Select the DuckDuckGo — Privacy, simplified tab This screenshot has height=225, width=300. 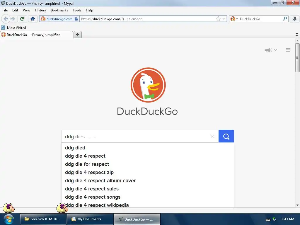pos(37,35)
